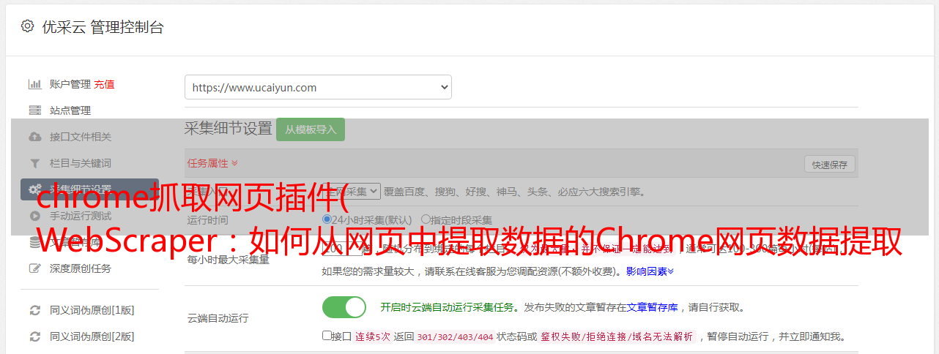This screenshot has width=939, height=354.
Task: Expand the 任务属性 section chevron
Action: point(234,163)
